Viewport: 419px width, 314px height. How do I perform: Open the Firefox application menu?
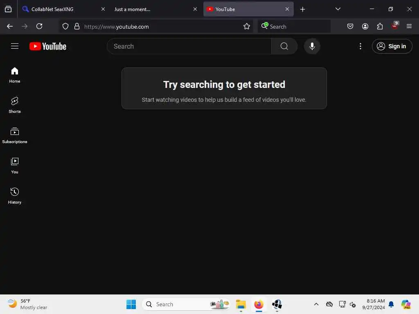pos(409,26)
